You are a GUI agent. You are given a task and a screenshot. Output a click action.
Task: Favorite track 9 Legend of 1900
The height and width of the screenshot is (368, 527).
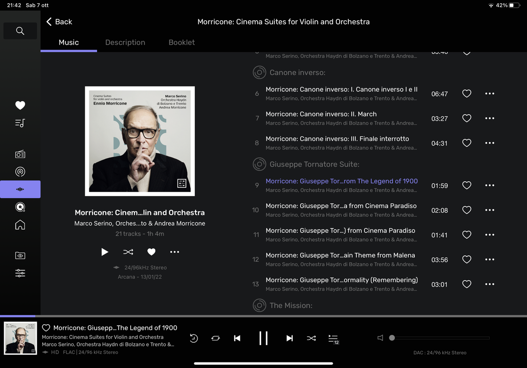467,185
